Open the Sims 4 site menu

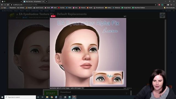tap(28, 11)
